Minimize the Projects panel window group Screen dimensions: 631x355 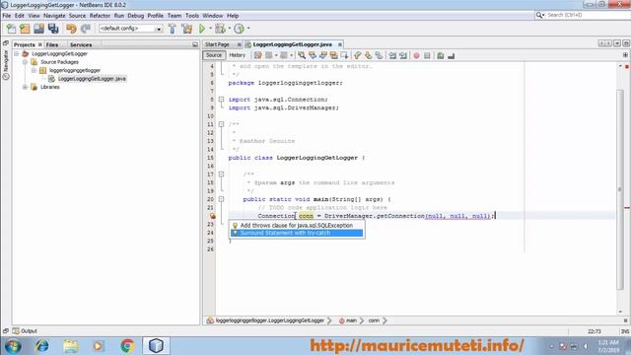(x=195, y=44)
